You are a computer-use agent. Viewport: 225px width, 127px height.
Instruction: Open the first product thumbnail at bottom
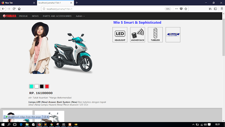click(18, 116)
